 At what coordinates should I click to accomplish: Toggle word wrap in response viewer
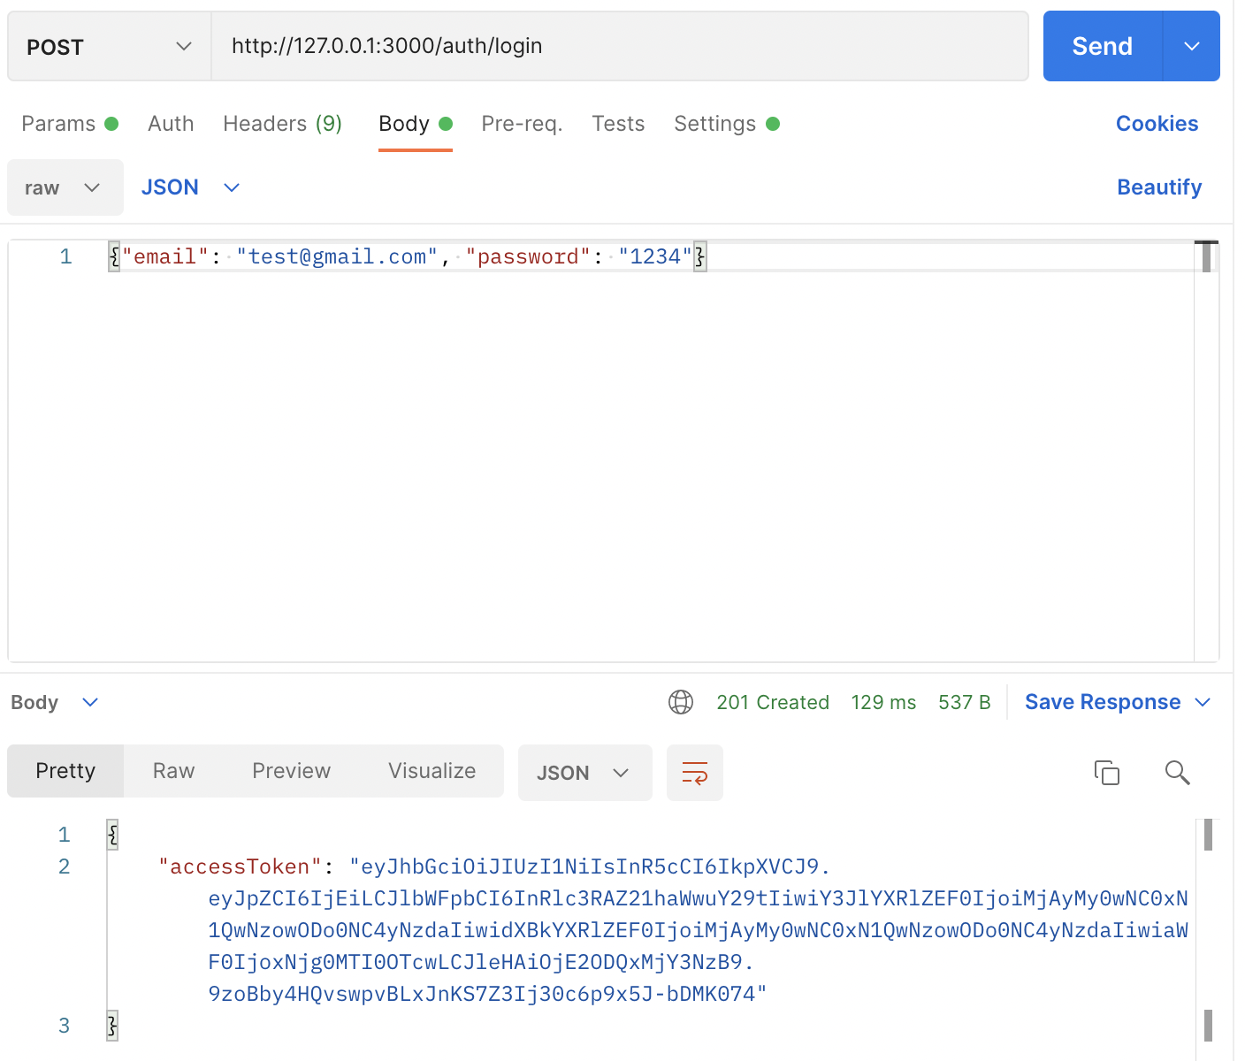[x=695, y=773]
